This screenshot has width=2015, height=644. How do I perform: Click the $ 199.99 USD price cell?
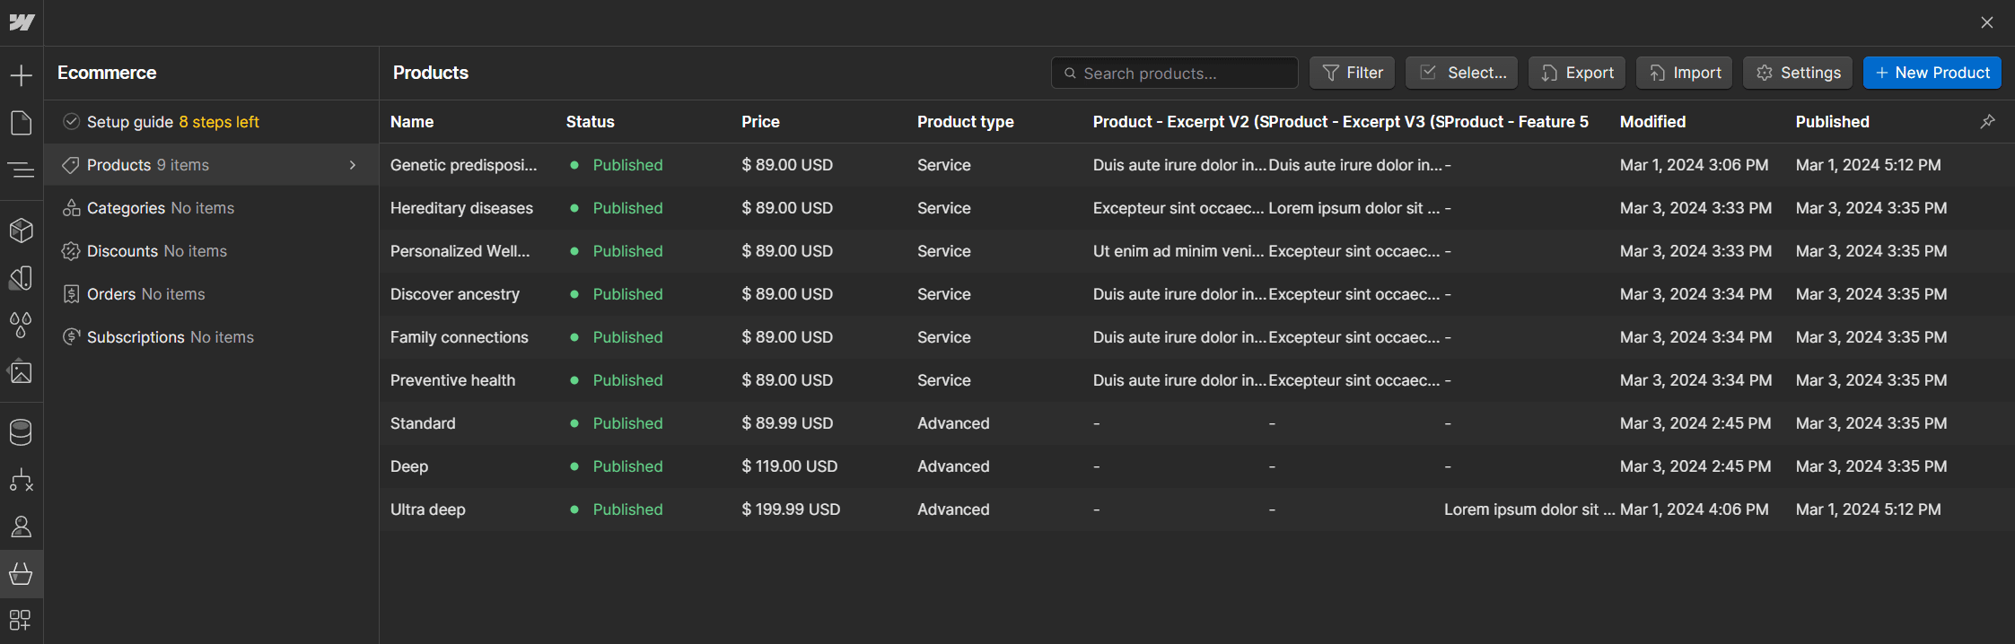coord(791,509)
